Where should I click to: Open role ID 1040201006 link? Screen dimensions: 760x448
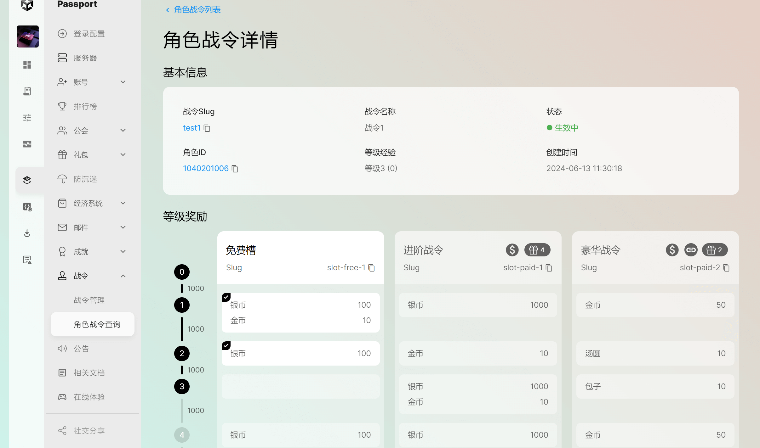tap(206, 168)
